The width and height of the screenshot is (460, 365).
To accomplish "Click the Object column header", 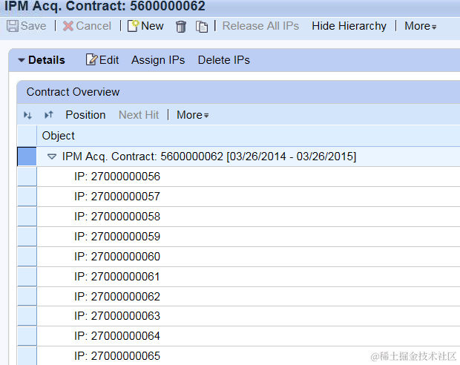I will 249,136.
